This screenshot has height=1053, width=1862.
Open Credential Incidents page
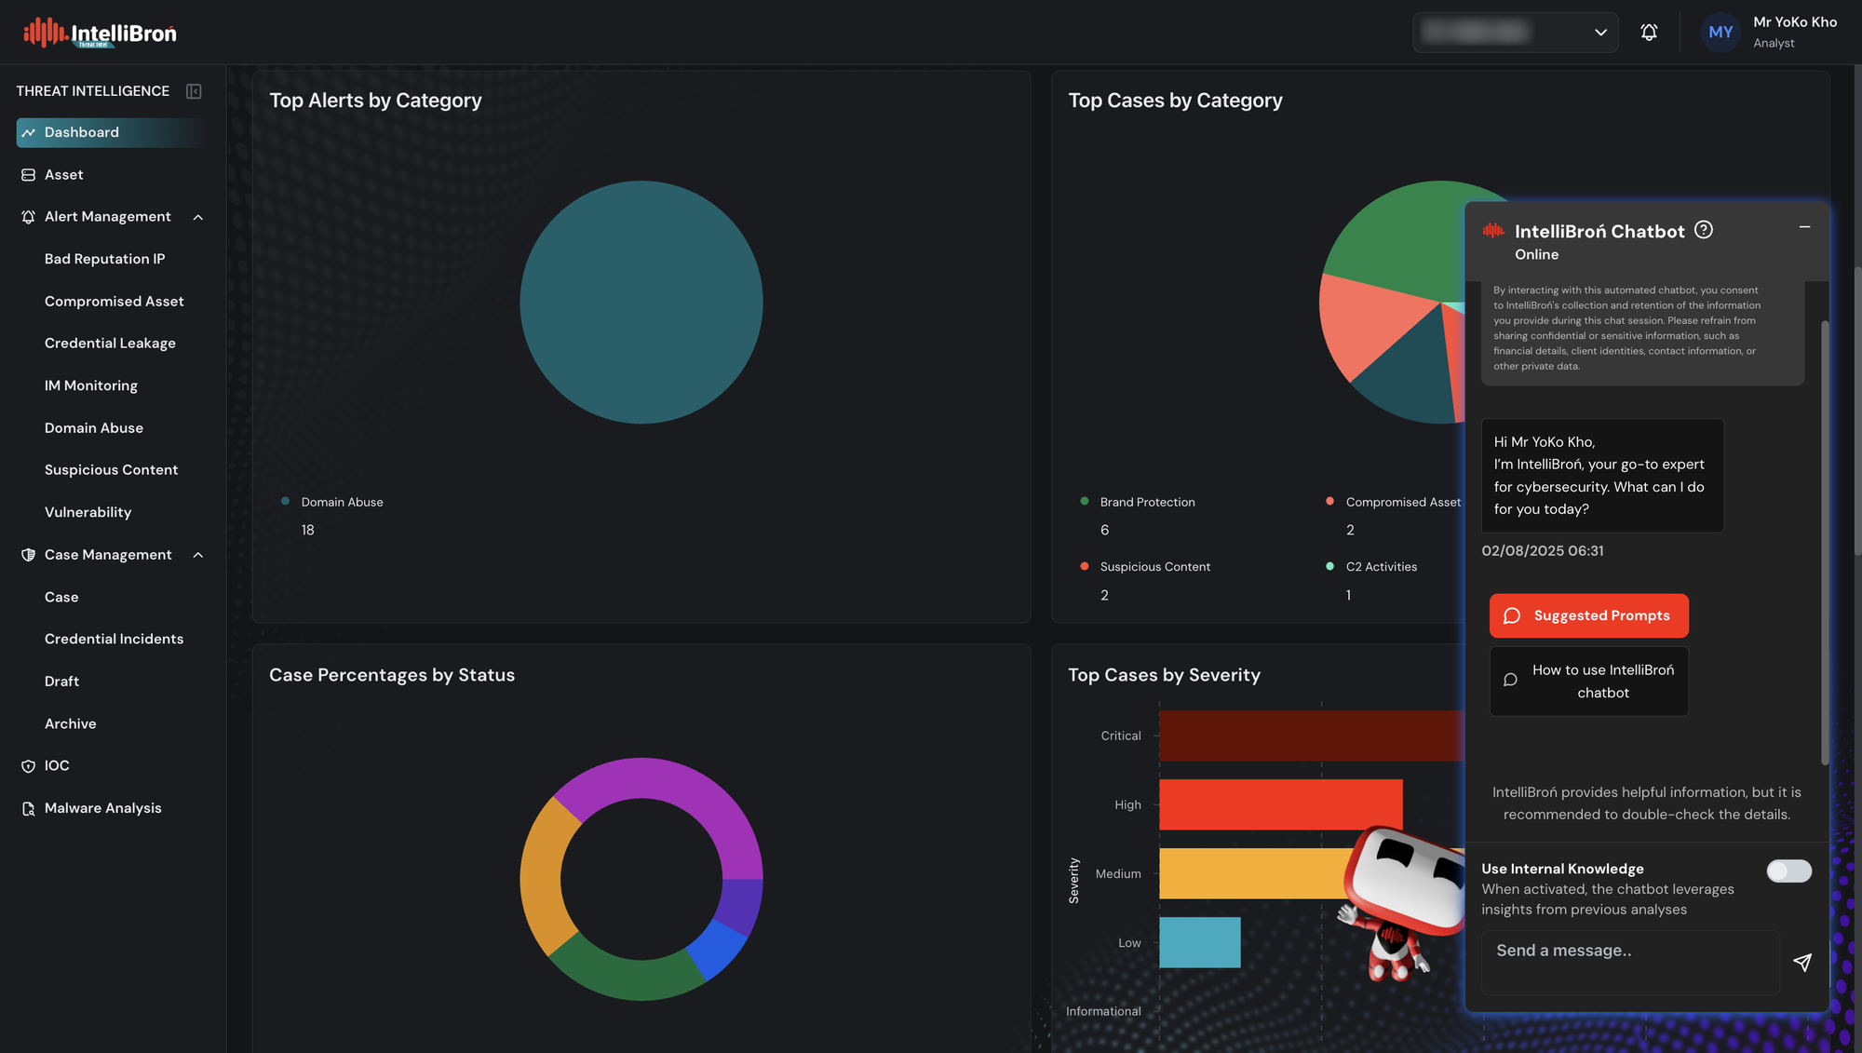(x=114, y=639)
